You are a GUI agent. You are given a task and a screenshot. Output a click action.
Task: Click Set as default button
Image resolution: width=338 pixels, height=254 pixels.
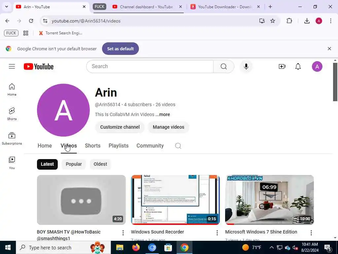click(x=120, y=49)
